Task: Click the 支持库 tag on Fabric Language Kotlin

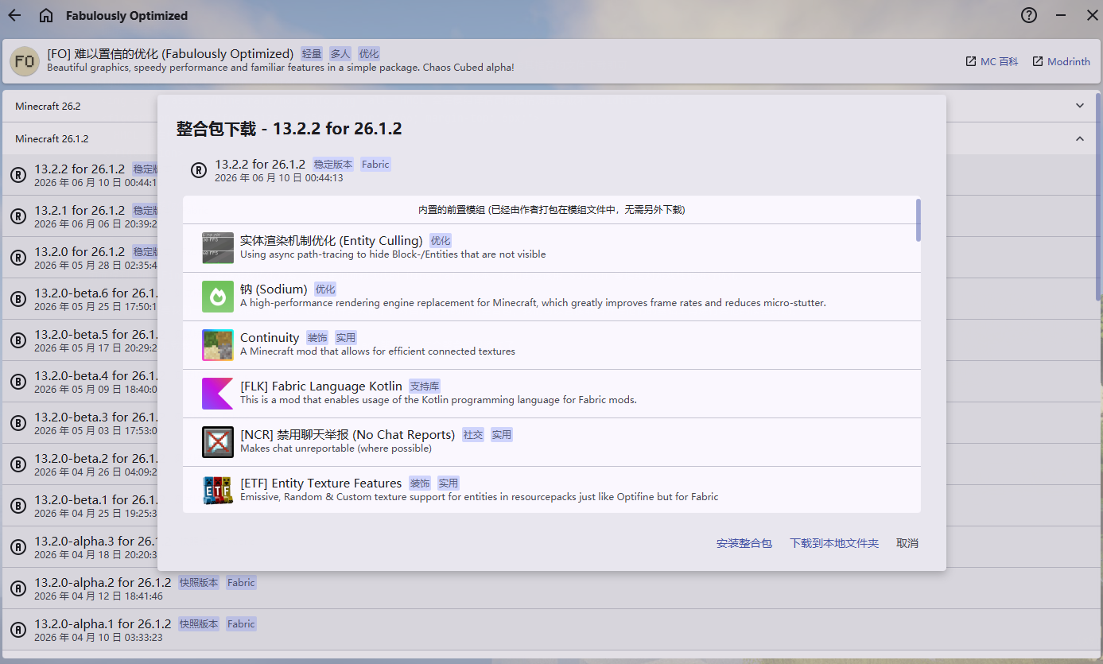Action: pos(425,386)
